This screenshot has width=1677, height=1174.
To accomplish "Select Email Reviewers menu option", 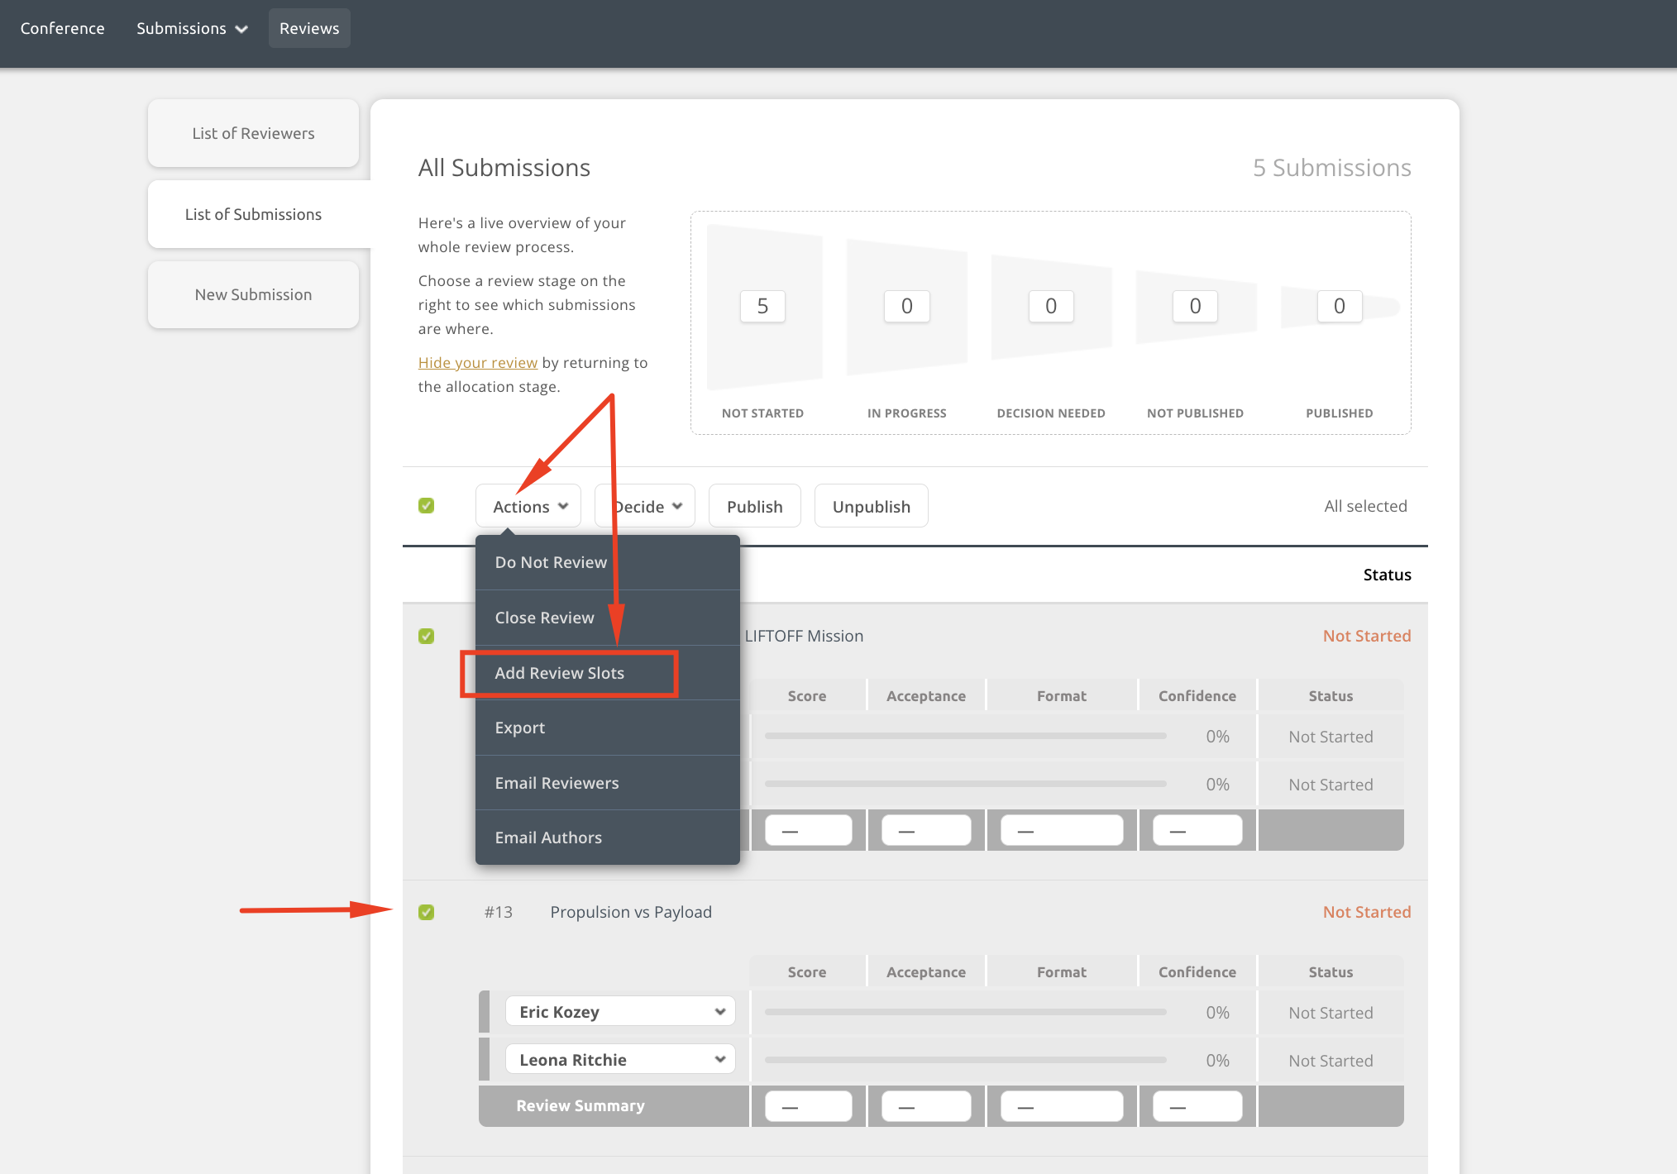I will (x=557, y=783).
